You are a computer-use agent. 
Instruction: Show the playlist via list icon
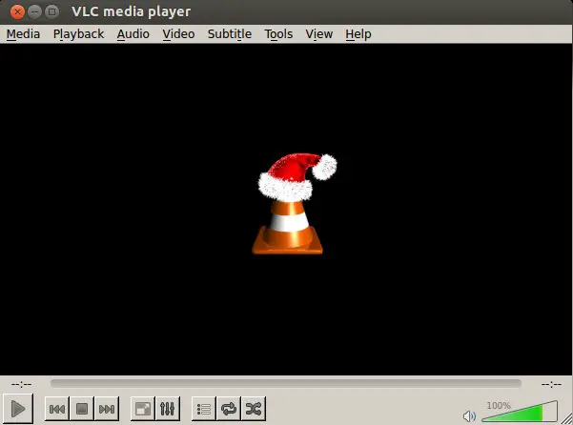pos(203,409)
